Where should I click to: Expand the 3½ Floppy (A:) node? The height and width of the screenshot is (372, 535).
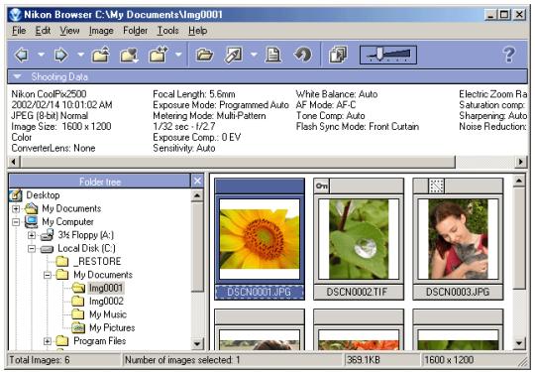tap(32, 235)
